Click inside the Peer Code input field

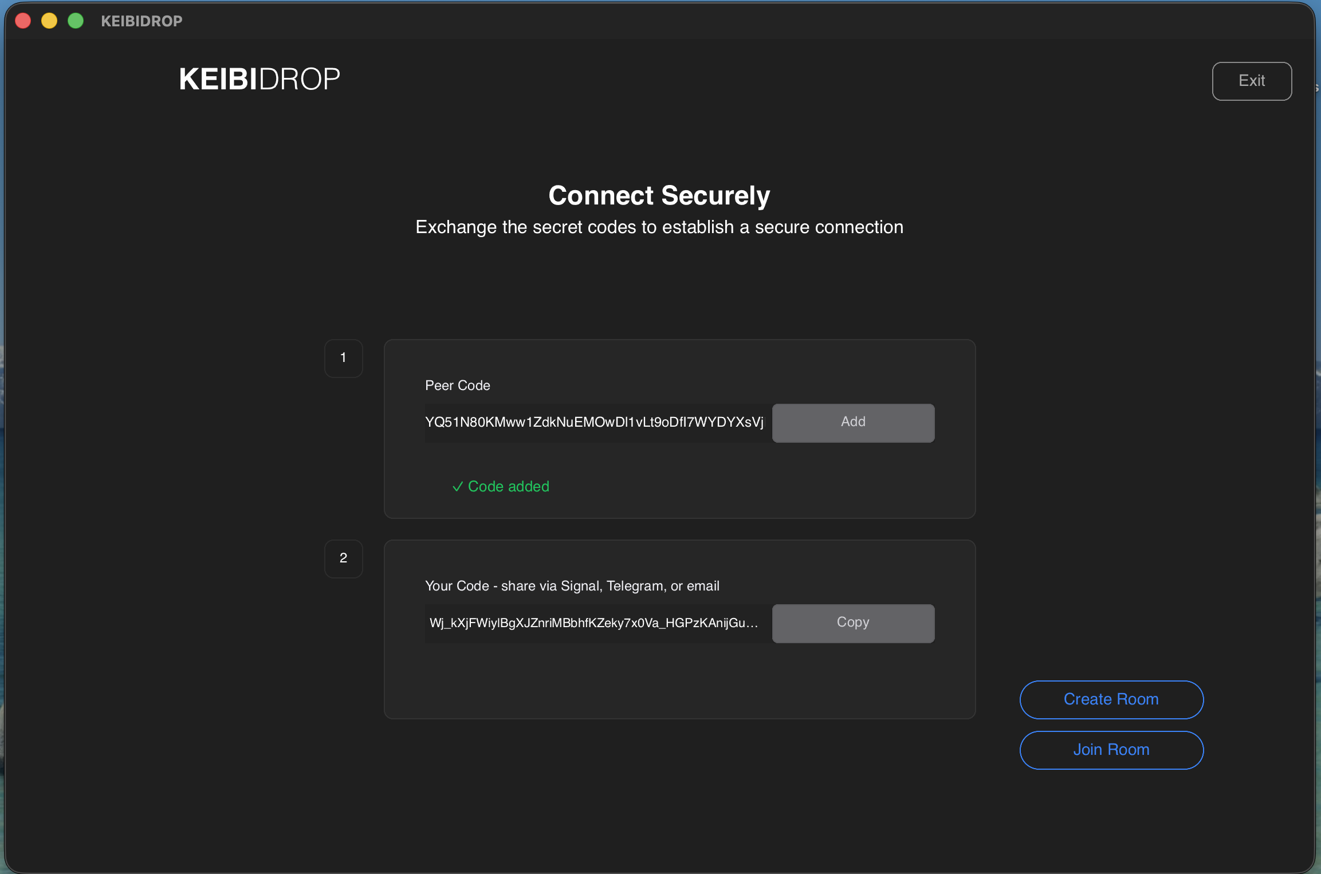tap(596, 423)
